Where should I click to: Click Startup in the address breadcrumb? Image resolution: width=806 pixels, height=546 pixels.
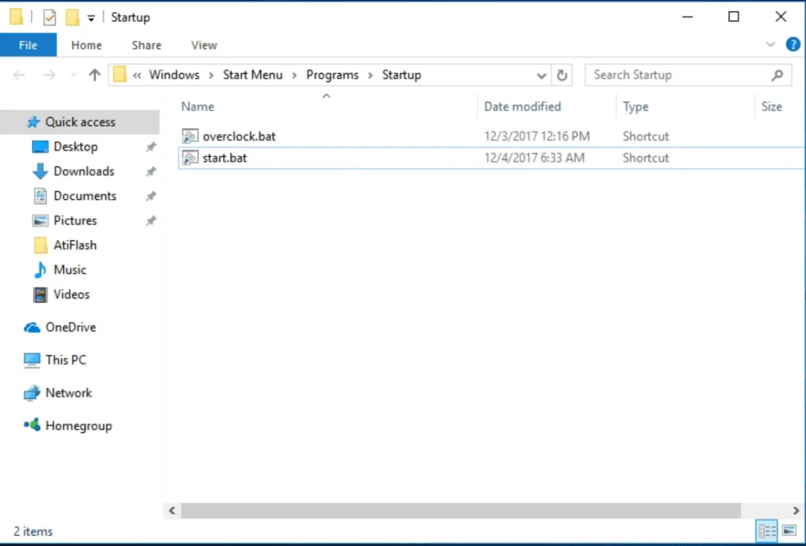(x=402, y=75)
